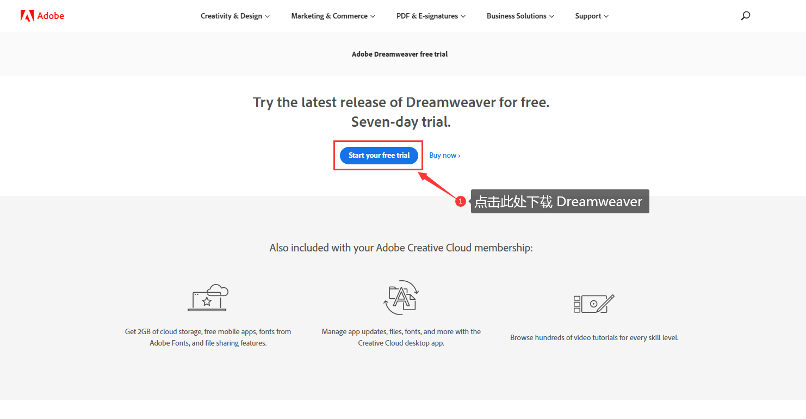Open the search magnifier icon
Image resolution: width=806 pixels, height=419 pixels.
746,16
